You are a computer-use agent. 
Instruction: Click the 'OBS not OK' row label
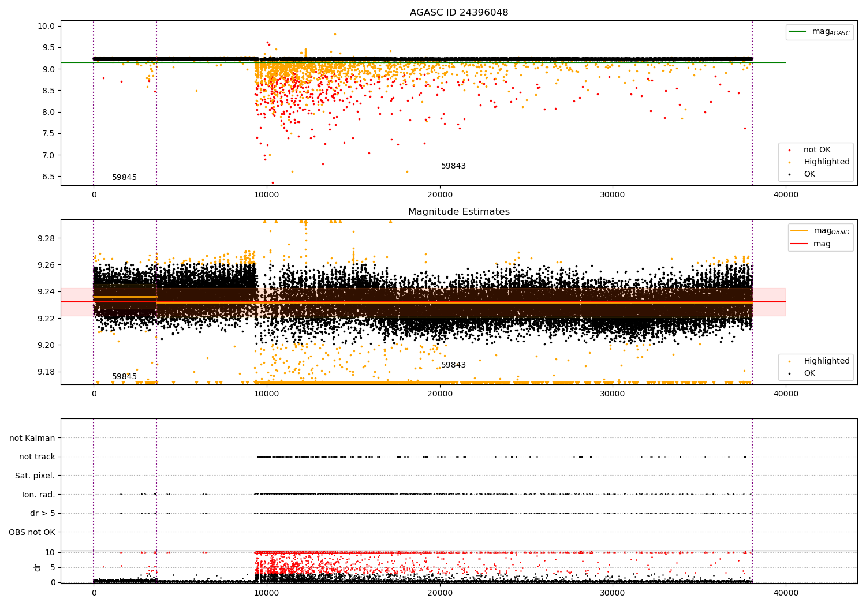pyautogui.click(x=32, y=532)
